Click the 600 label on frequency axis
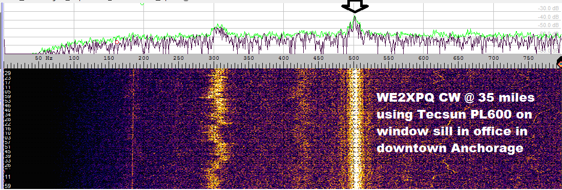The width and height of the screenshot is (562, 190). 424,58
